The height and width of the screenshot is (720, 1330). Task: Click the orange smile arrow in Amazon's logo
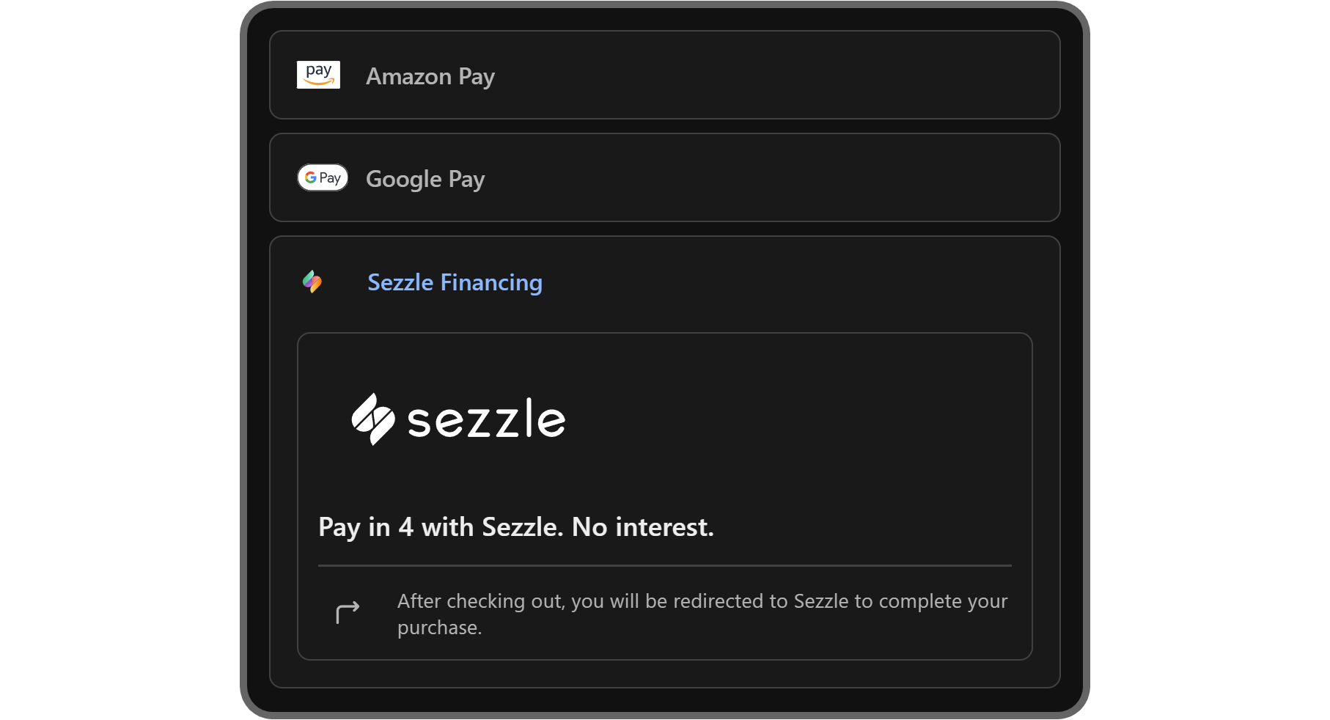coord(319,82)
